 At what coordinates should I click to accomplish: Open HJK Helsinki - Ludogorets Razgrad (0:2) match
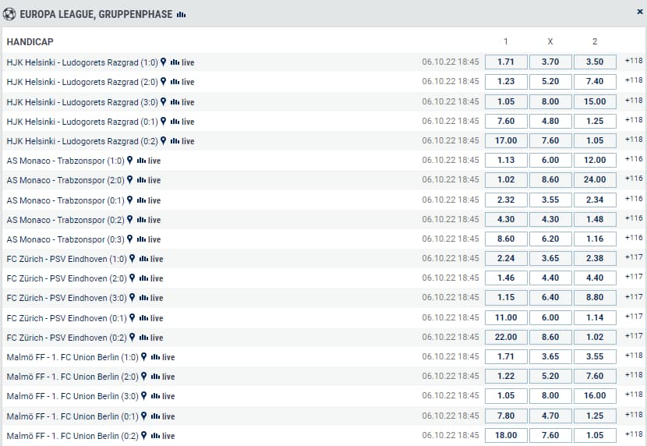point(82,141)
